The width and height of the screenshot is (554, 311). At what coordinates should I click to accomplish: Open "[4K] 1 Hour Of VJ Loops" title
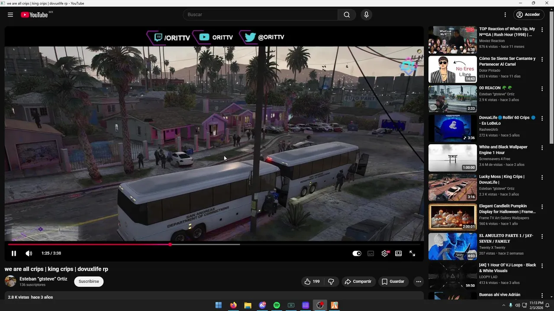point(507,268)
